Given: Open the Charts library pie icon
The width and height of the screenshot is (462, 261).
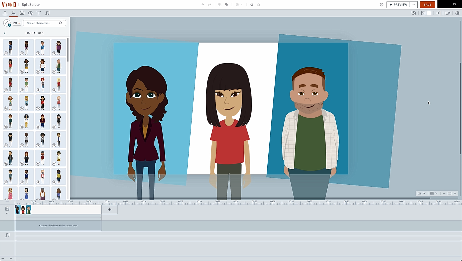Looking at the screenshot, I should pos(30,13).
